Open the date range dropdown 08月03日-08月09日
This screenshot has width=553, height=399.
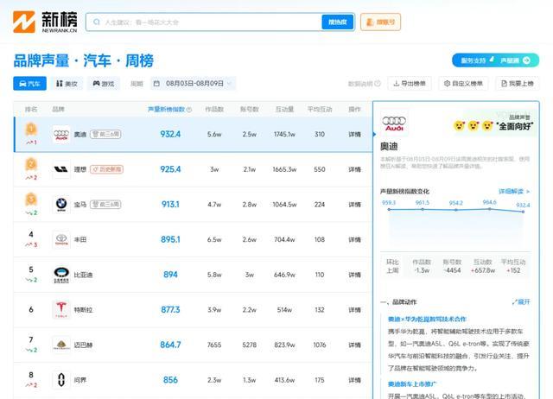pyautogui.click(x=193, y=84)
